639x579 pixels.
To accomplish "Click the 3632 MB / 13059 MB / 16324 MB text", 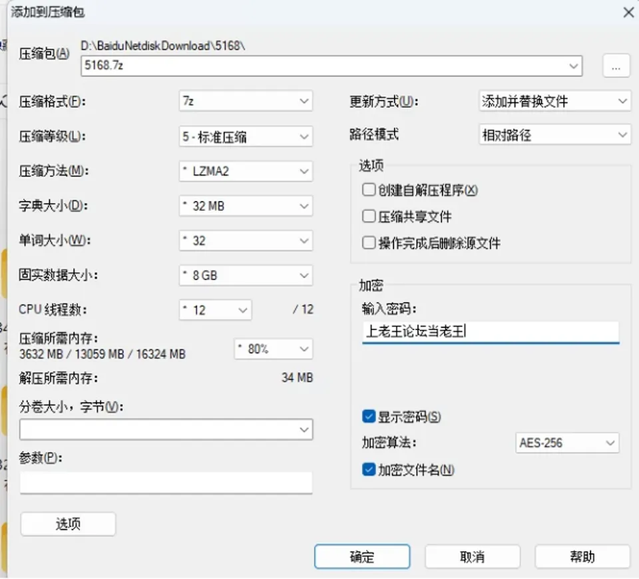I will point(103,354).
